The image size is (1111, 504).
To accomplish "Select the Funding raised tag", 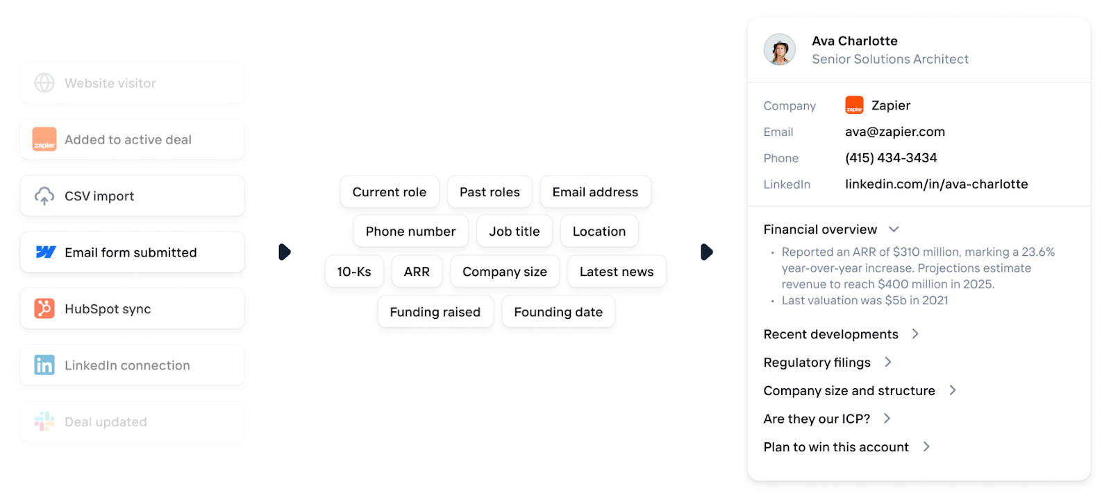I will click(435, 312).
